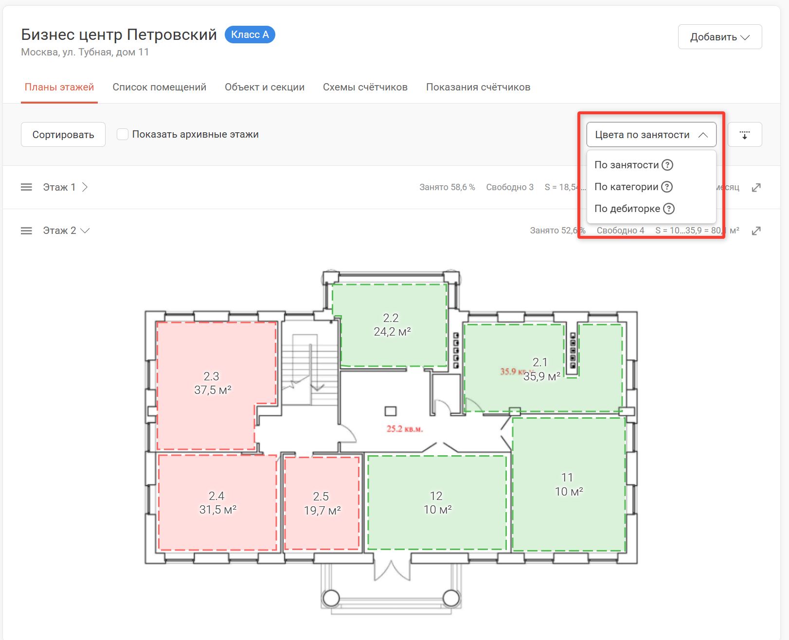Click the download plans icon button
The height and width of the screenshot is (640, 789).
744,135
